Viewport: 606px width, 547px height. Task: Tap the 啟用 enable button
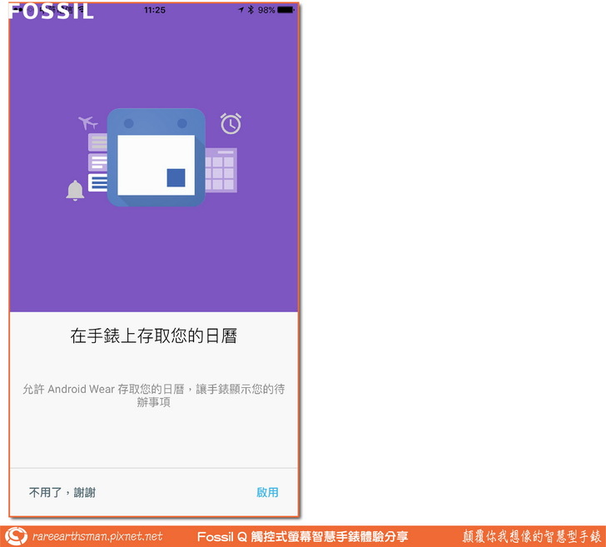click(267, 492)
